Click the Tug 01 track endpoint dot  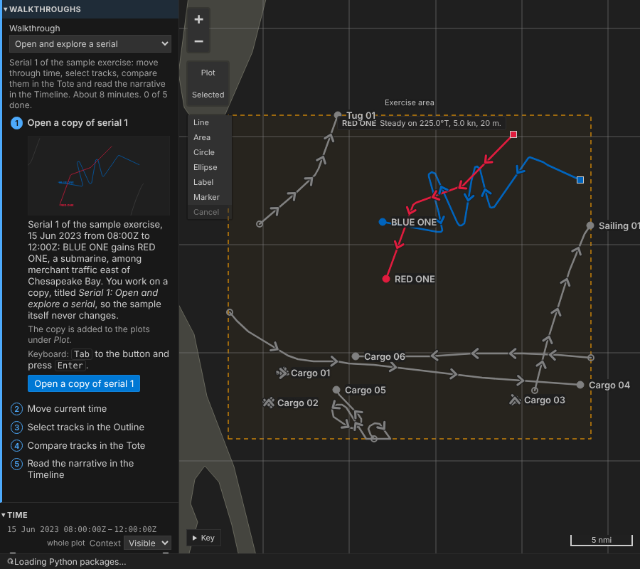(x=338, y=115)
